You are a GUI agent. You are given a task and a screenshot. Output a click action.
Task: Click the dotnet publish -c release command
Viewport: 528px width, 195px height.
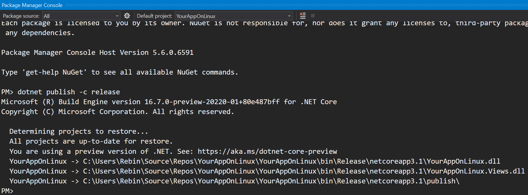(69, 92)
